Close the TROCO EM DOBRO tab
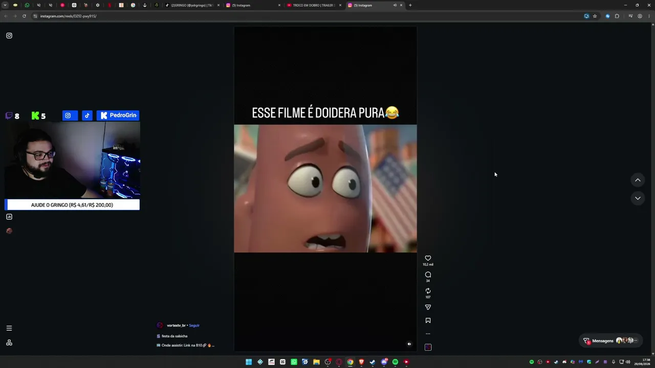This screenshot has height=368, width=655. 340,5
